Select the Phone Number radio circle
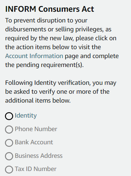Viewport: 131px width, 176px height. click(9, 129)
